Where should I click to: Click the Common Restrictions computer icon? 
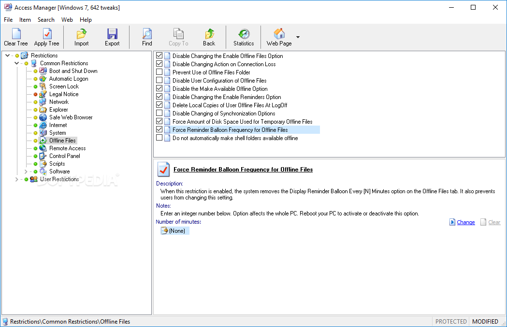pos(34,63)
